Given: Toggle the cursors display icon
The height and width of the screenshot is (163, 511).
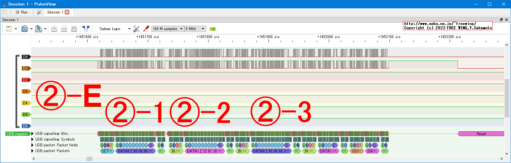Looking at the screenshot, I should pyautogui.click(x=86, y=29).
